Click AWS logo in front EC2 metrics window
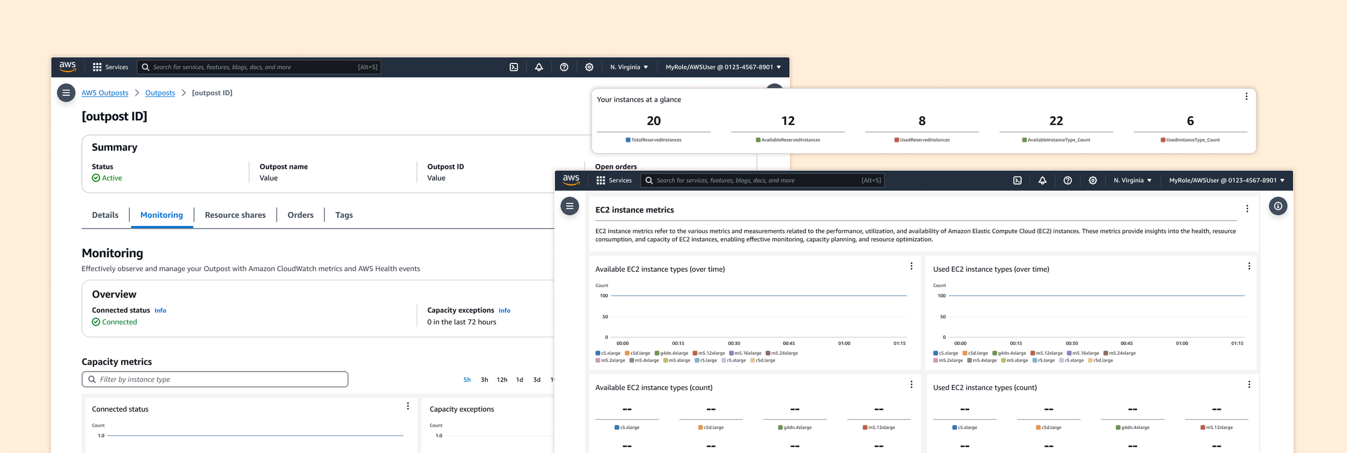Screen dimensions: 1347x453 pos(571,180)
